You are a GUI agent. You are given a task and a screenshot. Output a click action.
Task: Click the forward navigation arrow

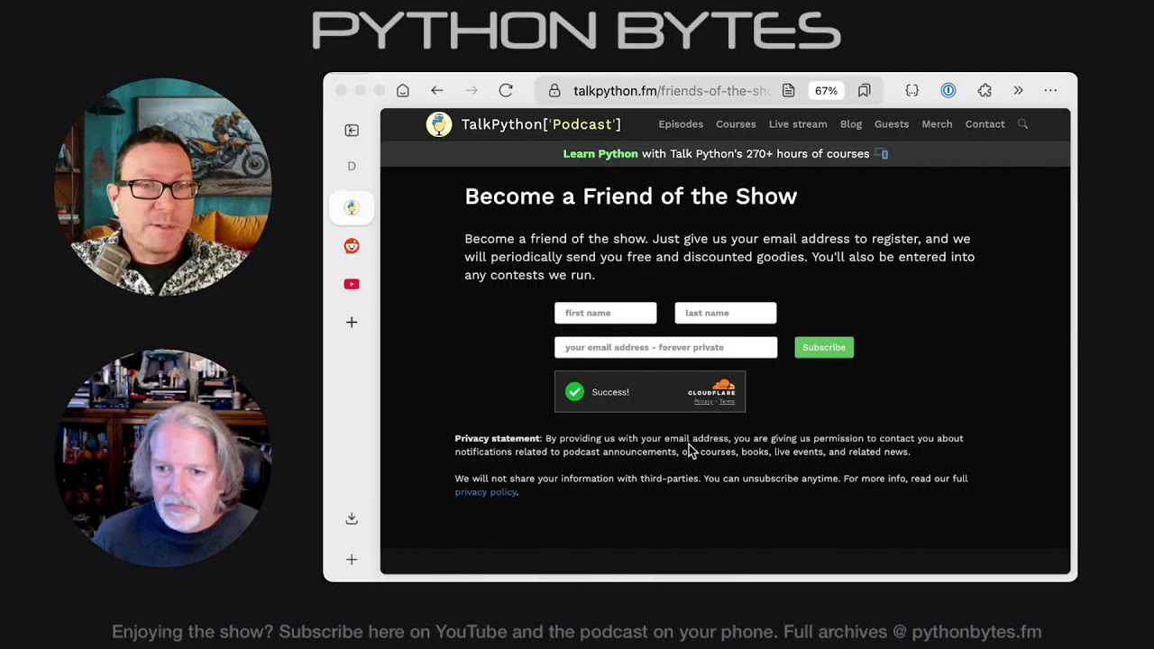[x=472, y=90]
